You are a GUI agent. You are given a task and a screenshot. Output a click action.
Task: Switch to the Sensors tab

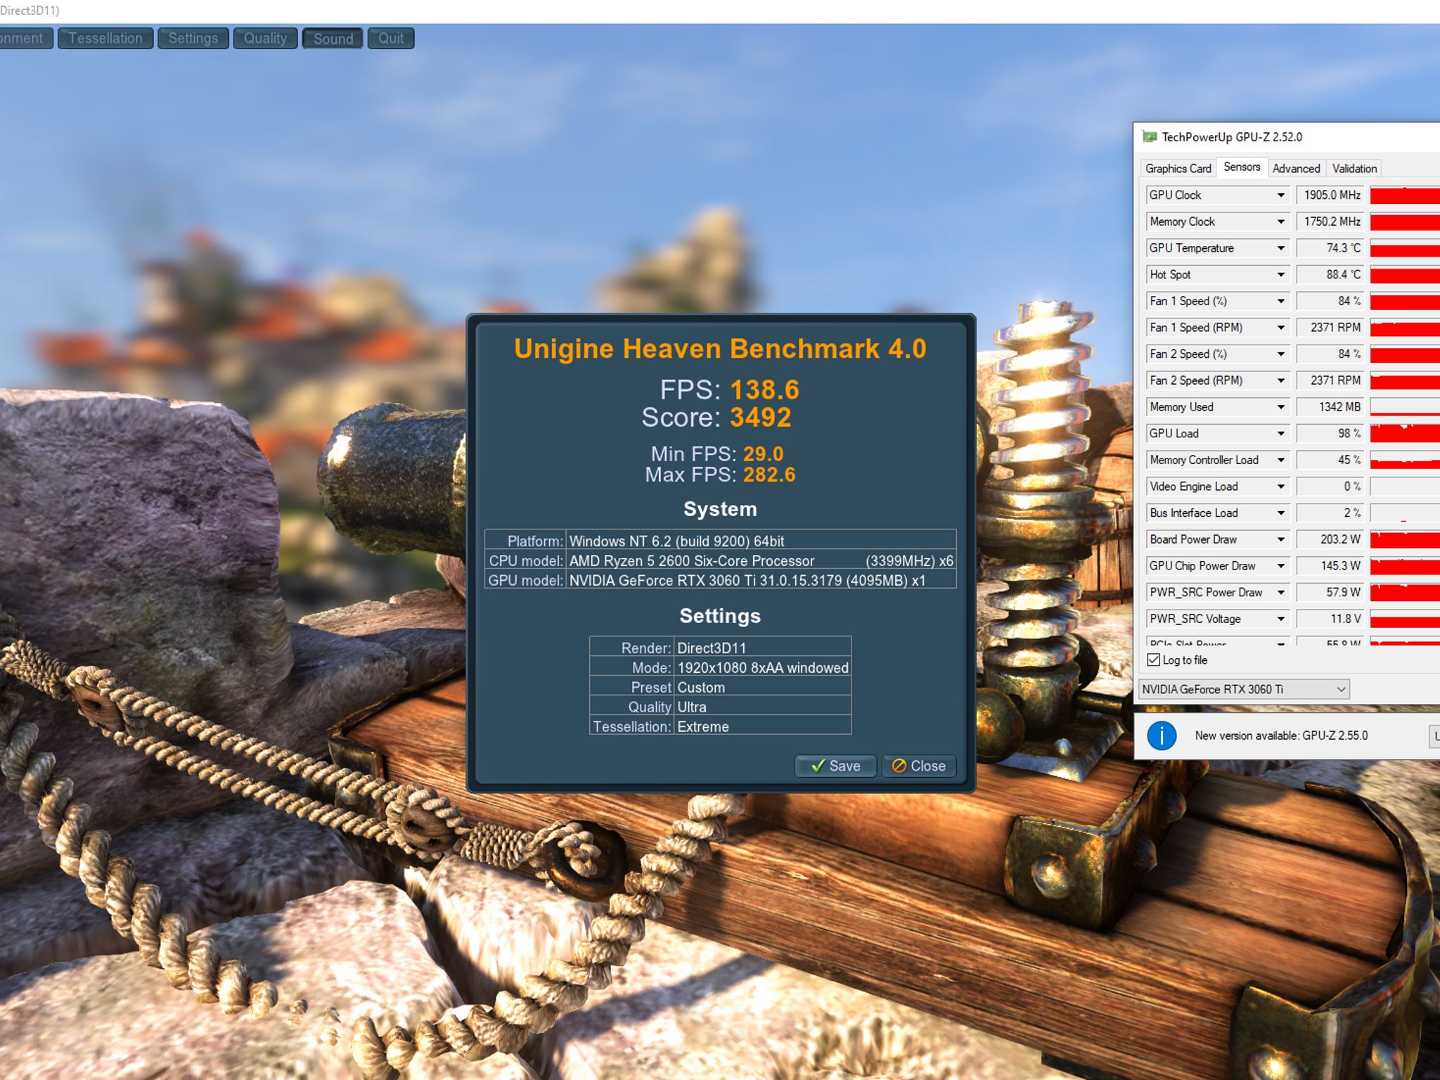click(1242, 167)
